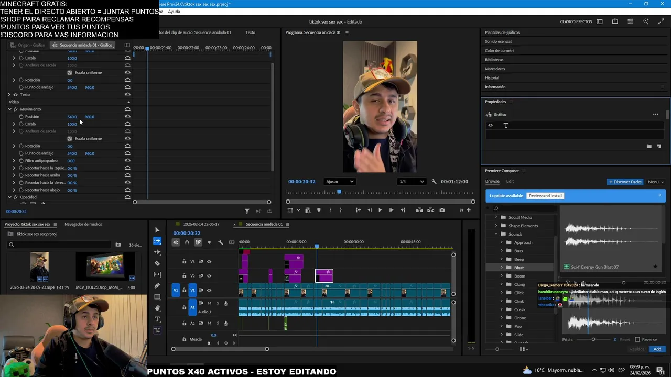Click the Program monitor playhead scrubber

339,192
